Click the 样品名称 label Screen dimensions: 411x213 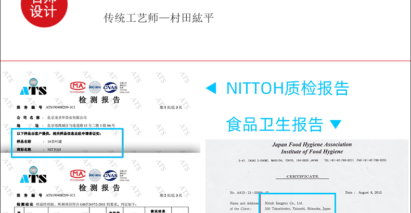click(x=24, y=141)
